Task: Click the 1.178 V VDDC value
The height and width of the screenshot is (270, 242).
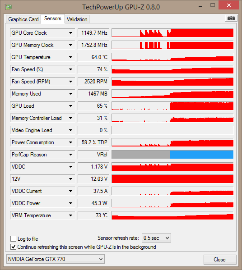Action: (x=93, y=167)
